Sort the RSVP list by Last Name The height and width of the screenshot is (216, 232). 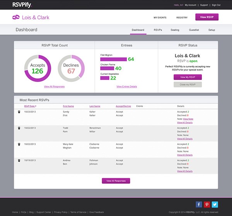pyautogui.click(x=95, y=106)
